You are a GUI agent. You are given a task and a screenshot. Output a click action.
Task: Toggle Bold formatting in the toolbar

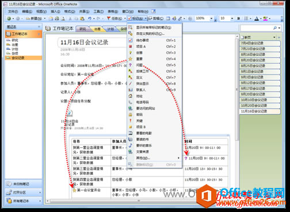239,18
